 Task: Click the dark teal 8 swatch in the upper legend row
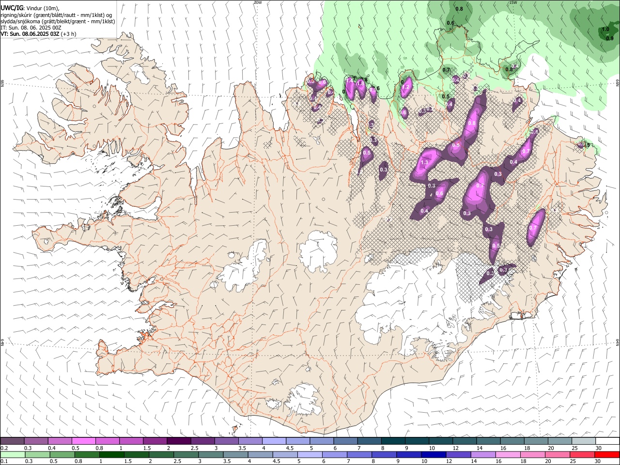pos(393,441)
